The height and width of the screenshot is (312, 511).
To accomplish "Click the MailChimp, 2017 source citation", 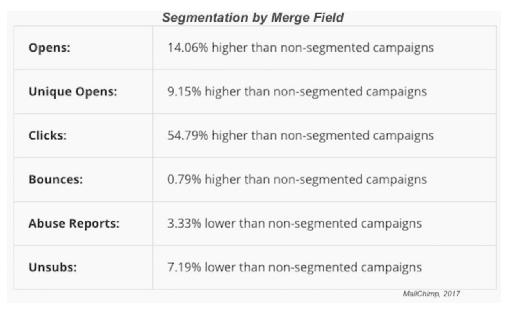I will click(431, 294).
